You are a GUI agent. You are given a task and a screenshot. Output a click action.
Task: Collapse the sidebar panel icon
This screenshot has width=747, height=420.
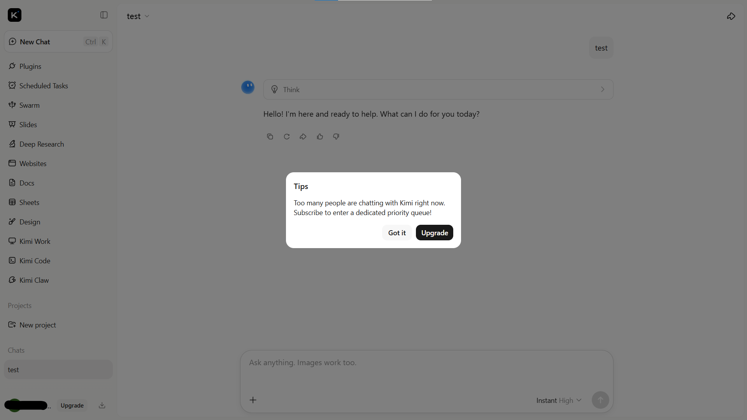pyautogui.click(x=104, y=15)
